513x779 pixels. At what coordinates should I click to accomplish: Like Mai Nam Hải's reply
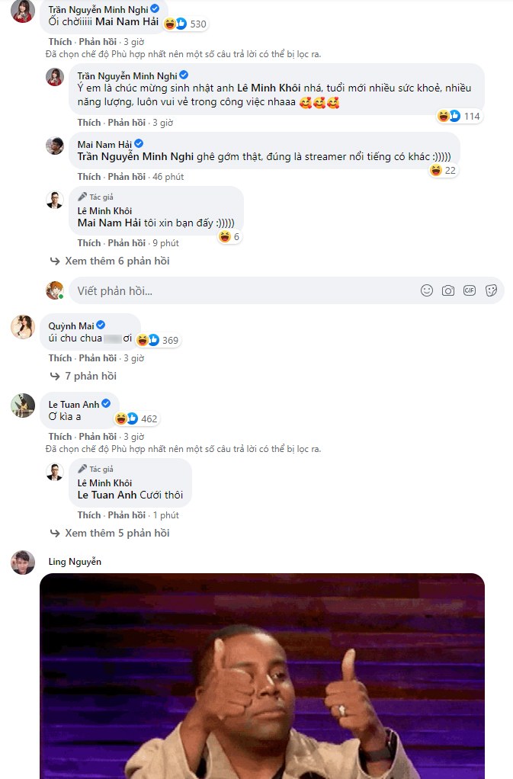89,177
